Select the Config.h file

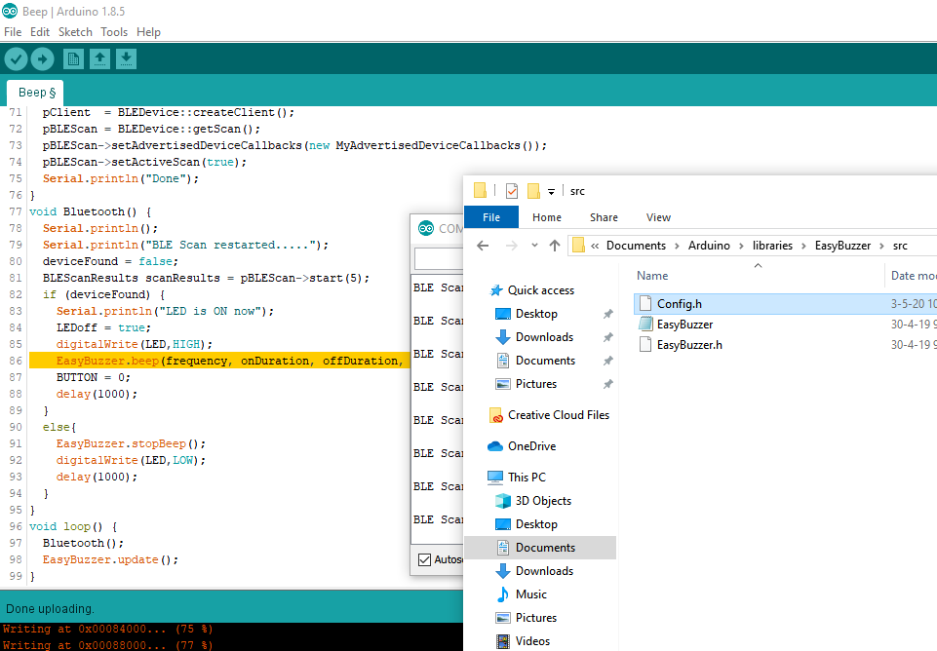point(679,304)
